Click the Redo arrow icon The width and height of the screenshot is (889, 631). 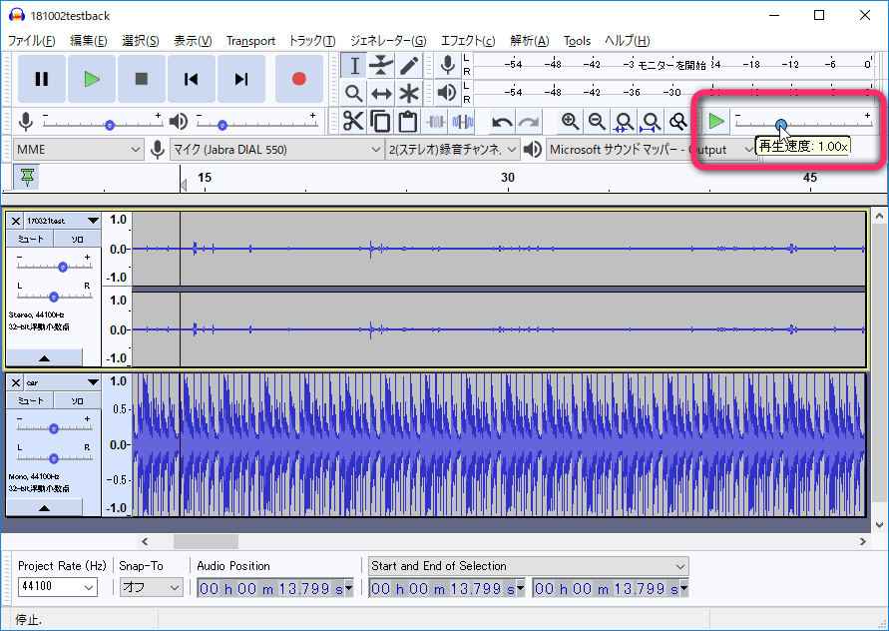point(529,122)
